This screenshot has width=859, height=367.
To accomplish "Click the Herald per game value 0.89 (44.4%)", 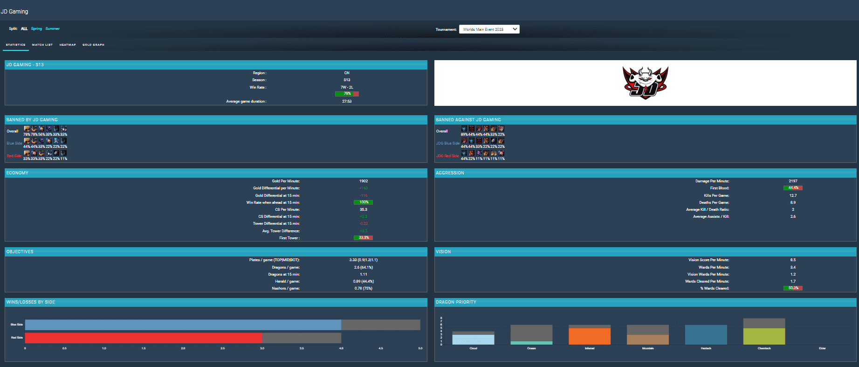I will pyautogui.click(x=364, y=281).
